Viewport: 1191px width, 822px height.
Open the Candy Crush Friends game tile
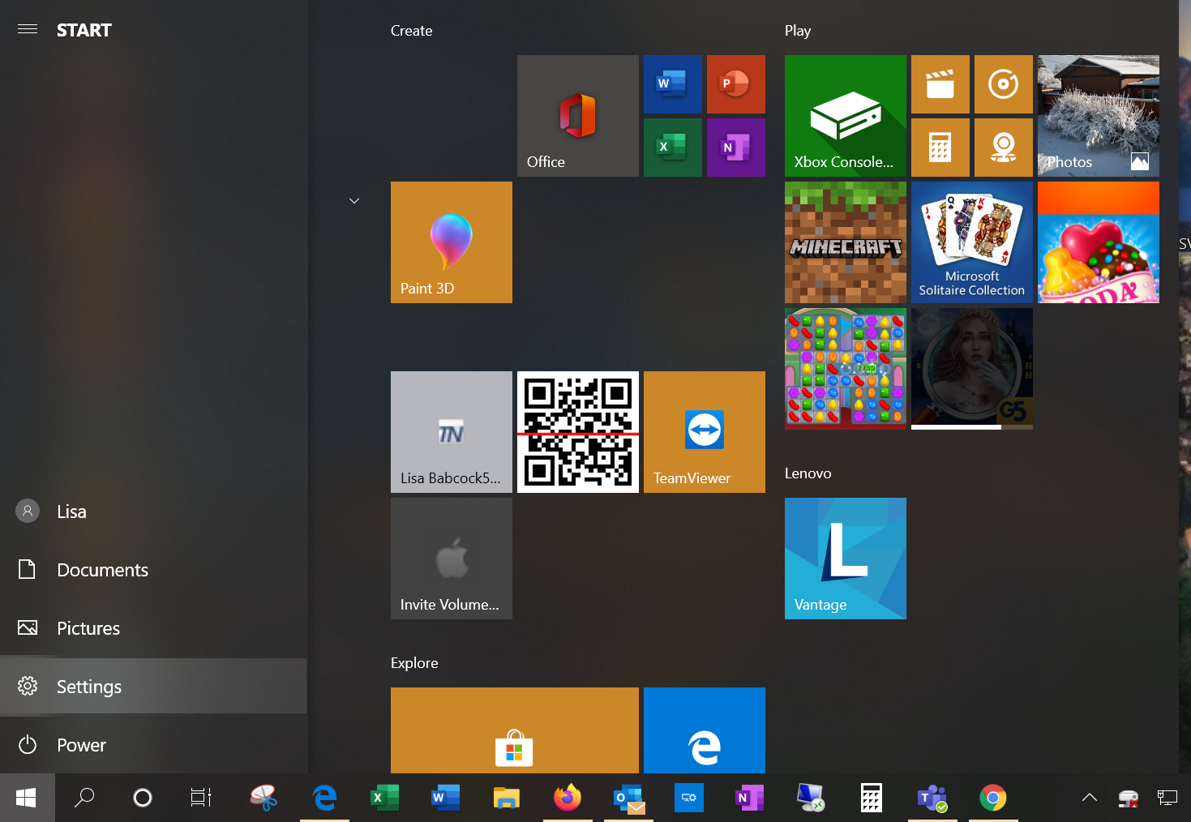845,369
